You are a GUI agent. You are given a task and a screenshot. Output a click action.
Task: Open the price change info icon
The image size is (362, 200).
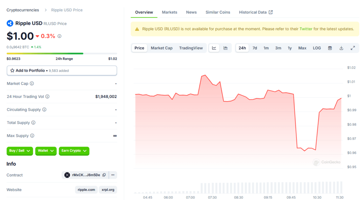[x=59, y=36]
